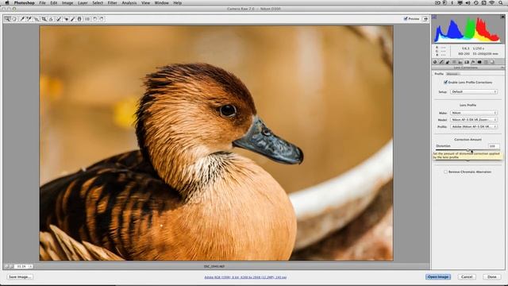The image size is (508, 286).
Task: Enable Remove Chromatic Aberration checkbox
Action: coord(446,172)
